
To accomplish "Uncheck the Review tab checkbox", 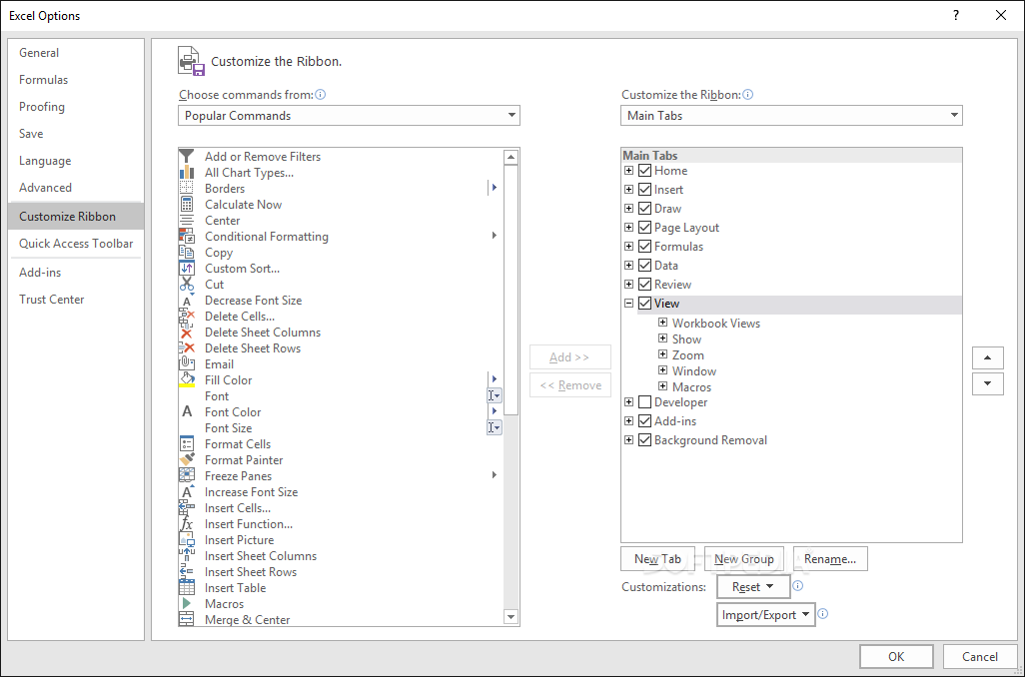I will 644,285.
